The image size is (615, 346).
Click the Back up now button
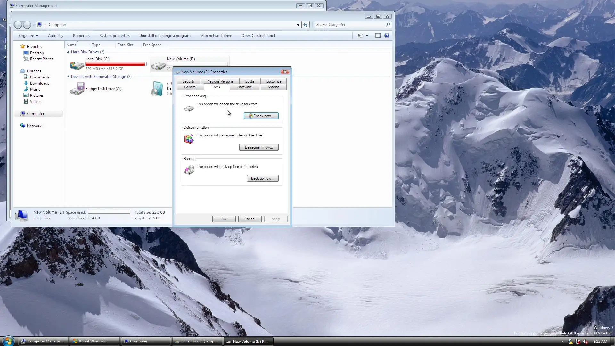coord(263,178)
